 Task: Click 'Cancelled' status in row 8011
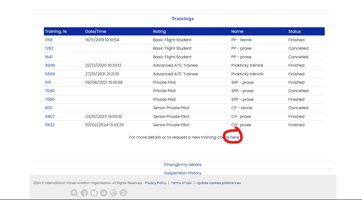[x=298, y=108]
